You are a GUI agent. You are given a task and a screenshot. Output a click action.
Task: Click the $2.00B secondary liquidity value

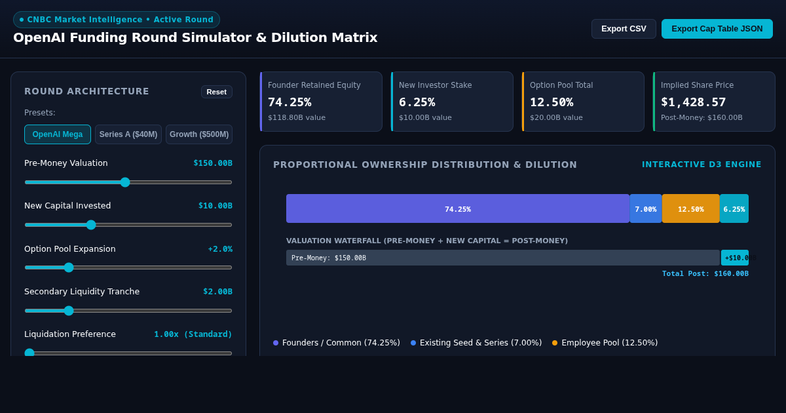217,292
